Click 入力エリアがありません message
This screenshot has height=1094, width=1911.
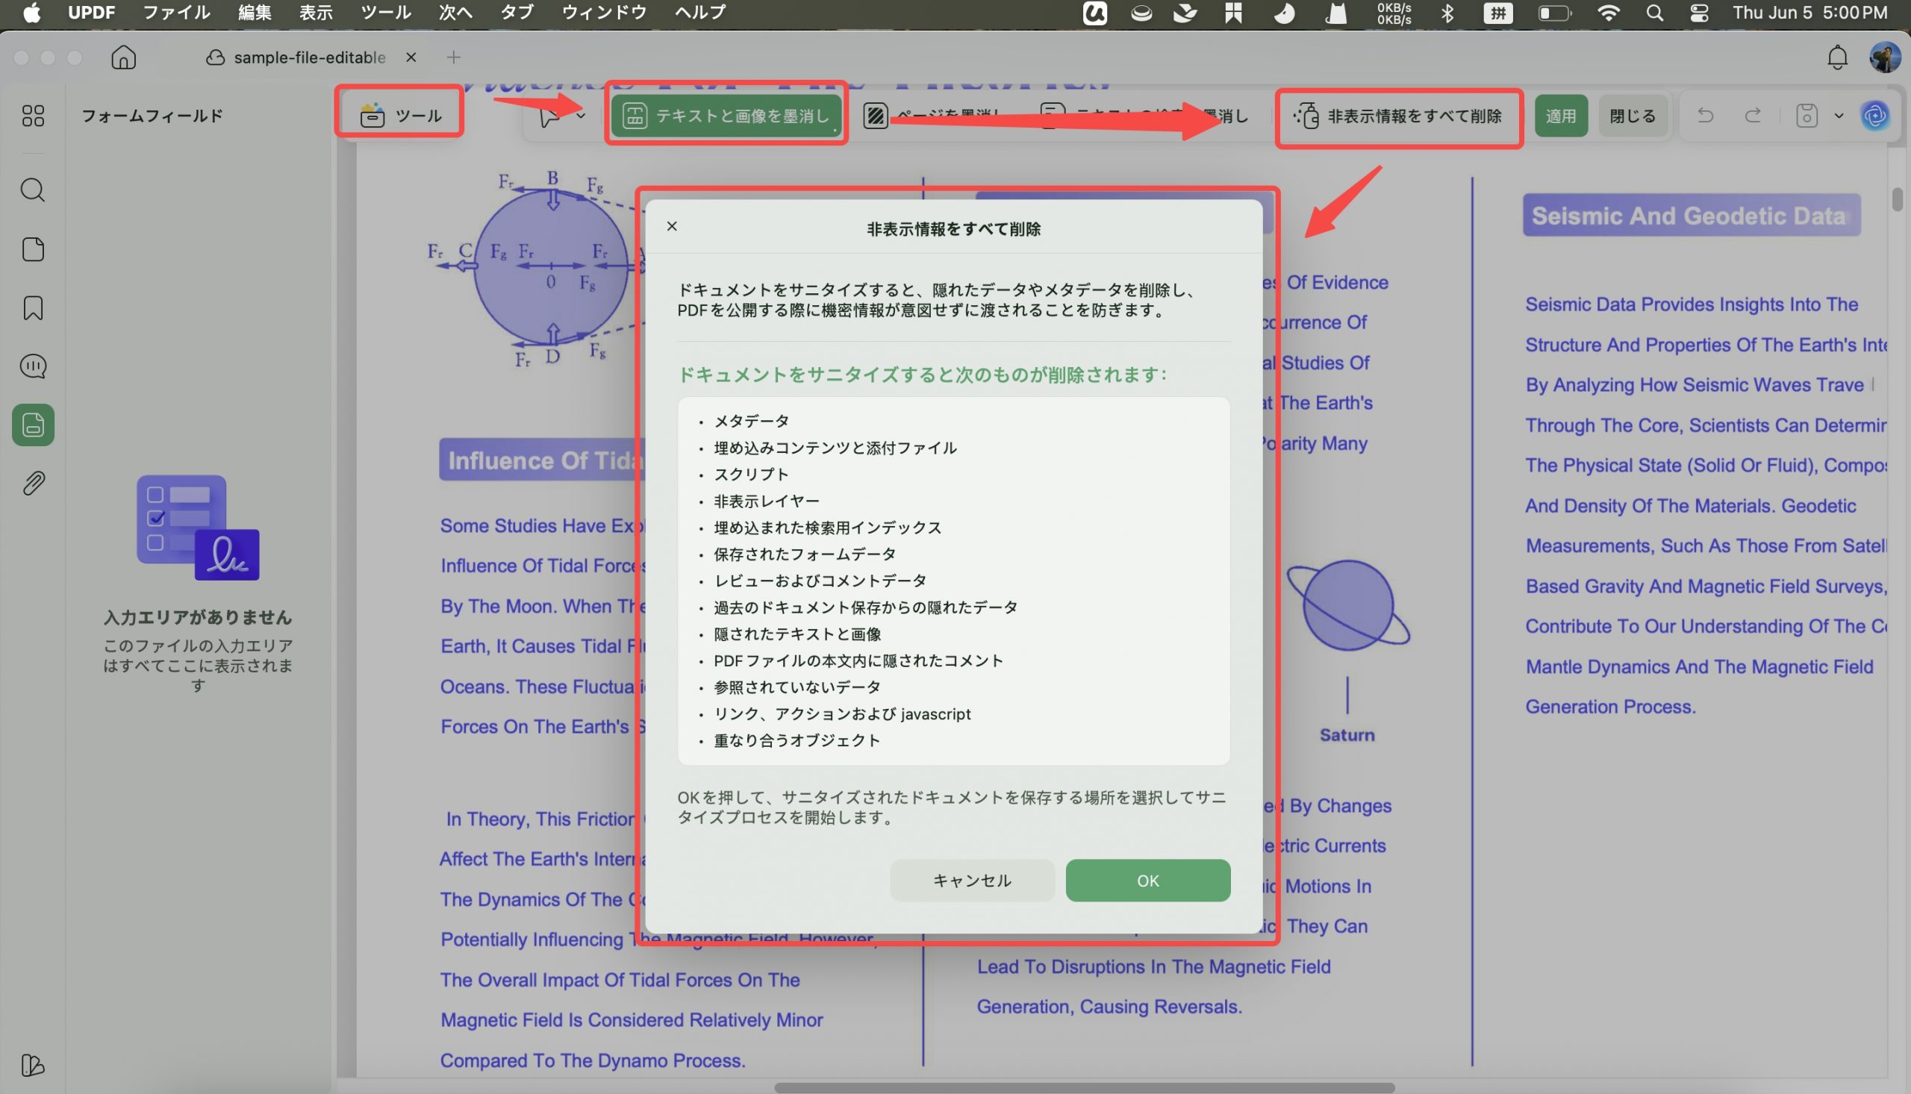click(198, 617)
